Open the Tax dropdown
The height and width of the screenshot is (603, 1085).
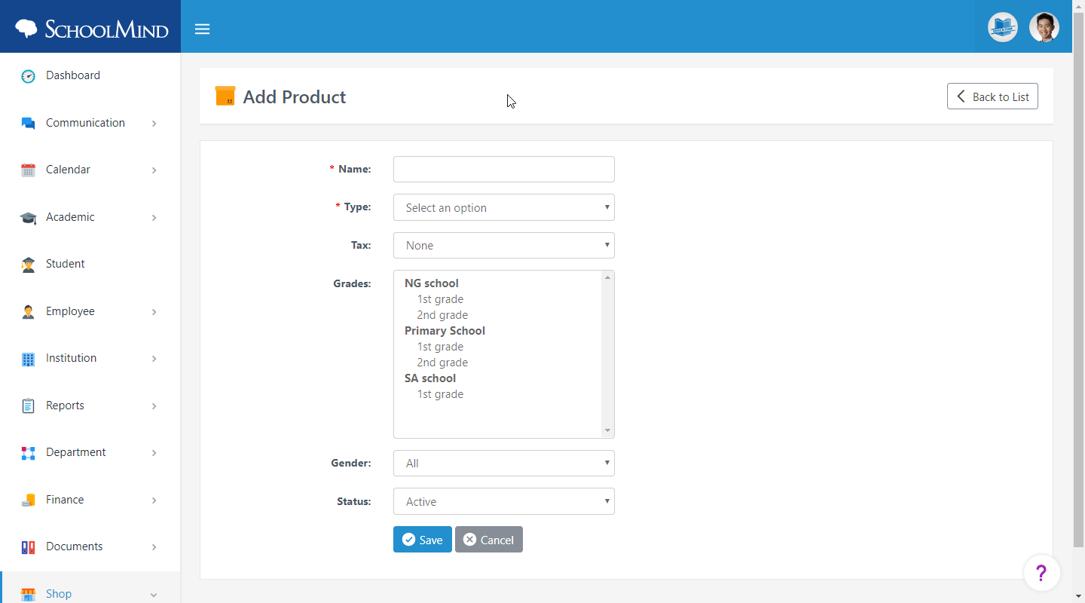[x=503, y=245]
